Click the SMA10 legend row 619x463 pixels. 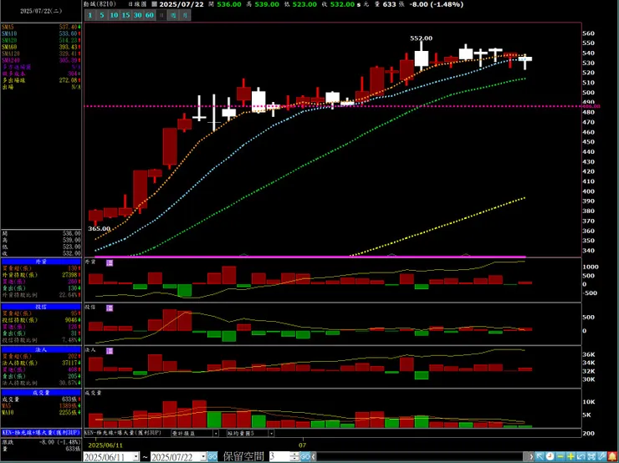(41, 33)
